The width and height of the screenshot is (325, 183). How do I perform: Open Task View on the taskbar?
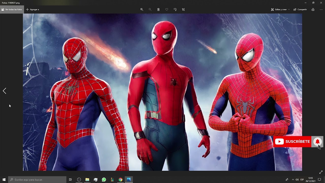tap(71, 180)
